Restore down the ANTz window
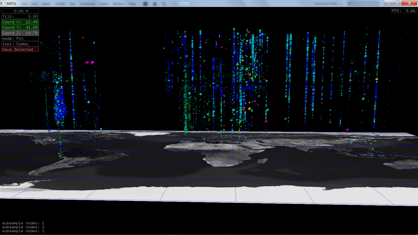This screenshot has width=418, height=235. (397, 3)
